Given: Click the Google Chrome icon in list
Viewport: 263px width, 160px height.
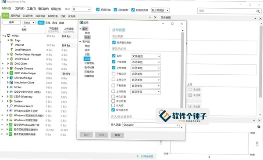Looking at the screenshot, I should pyautogui.click(x=11, y=68).
